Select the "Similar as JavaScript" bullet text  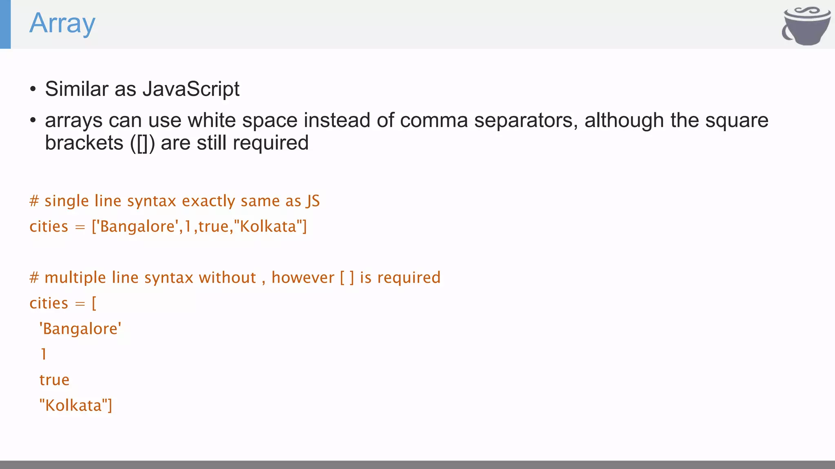tap(142, 89)
